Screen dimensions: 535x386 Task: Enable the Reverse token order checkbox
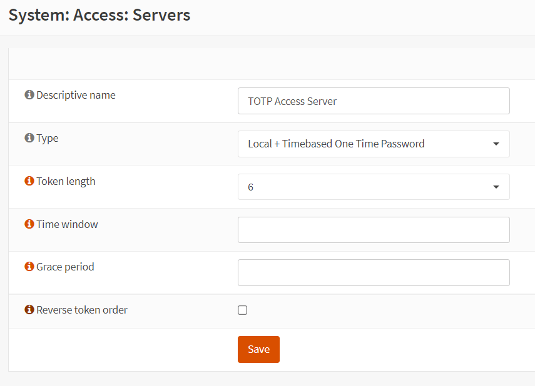243,310
